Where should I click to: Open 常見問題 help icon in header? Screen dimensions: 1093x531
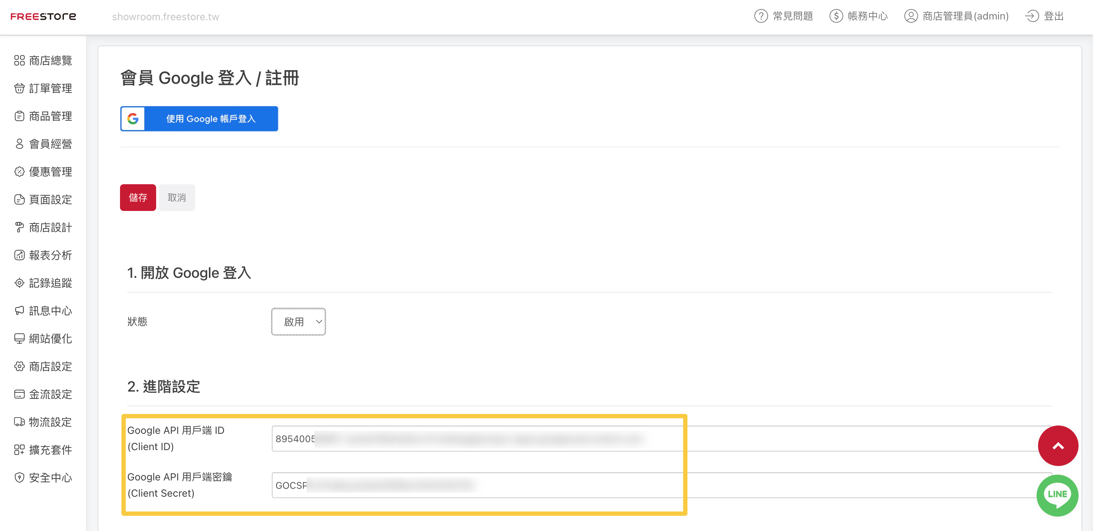coord(761,16)
